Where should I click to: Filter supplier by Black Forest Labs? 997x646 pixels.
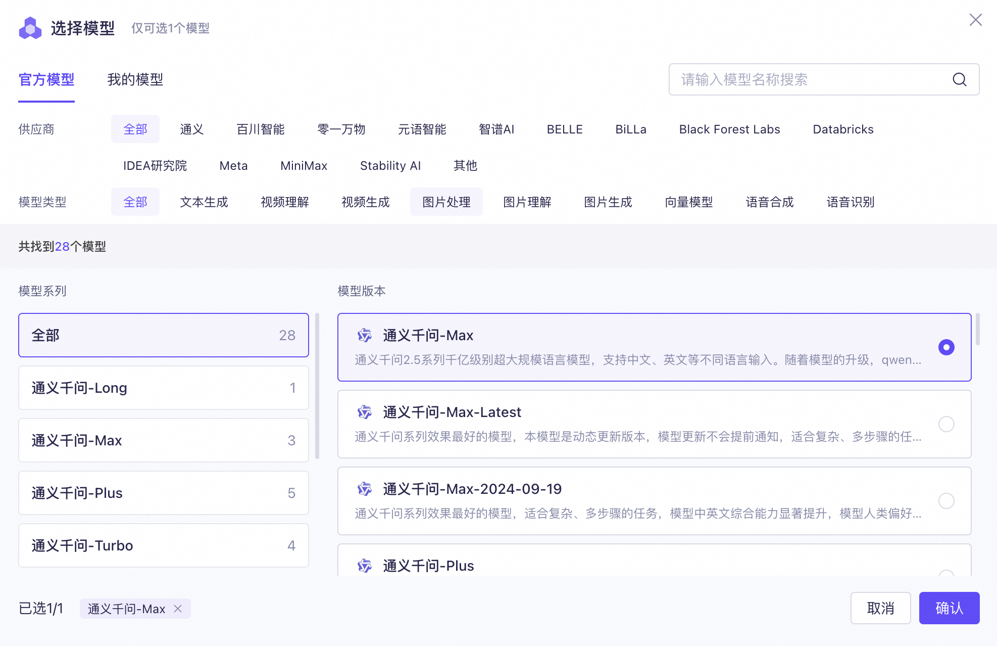[729, 129]
